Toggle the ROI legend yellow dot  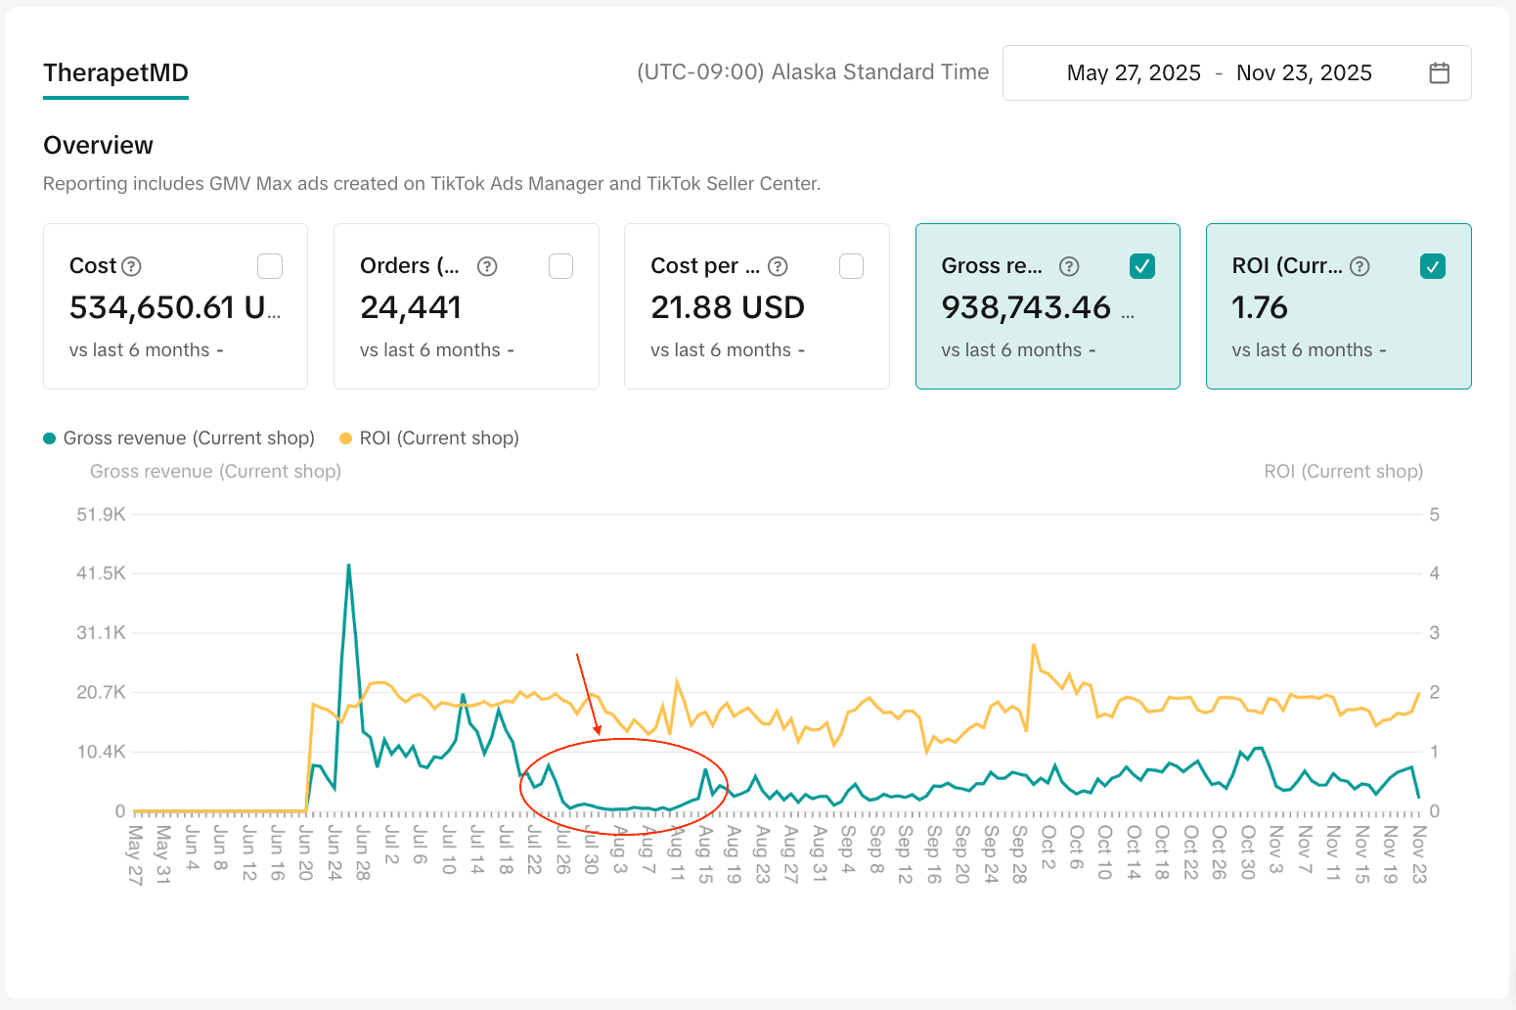tap(345, 438)
